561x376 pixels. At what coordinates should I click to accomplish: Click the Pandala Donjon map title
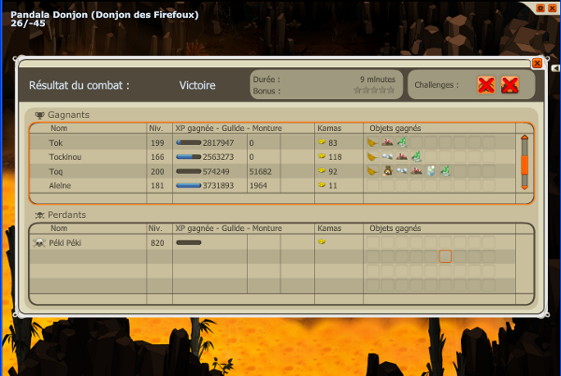click(x=105, y=15)
